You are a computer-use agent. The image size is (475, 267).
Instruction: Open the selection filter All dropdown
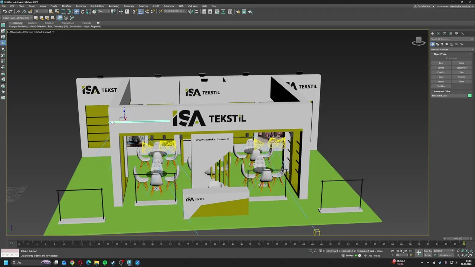point(42,11)
